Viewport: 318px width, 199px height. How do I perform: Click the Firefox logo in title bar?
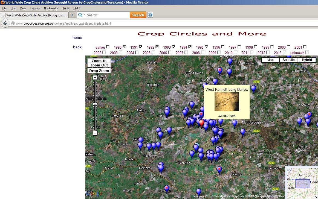tap(2, 2)
